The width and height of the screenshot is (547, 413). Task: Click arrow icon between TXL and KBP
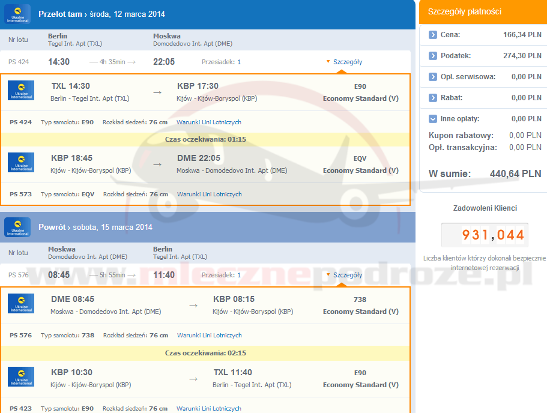tap(157, 92)
